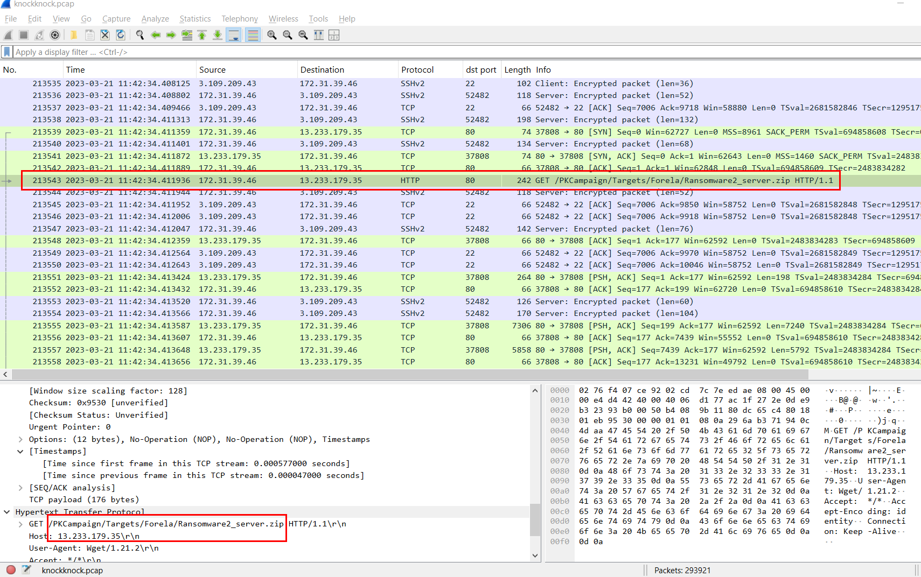Expand the [SEQ/ACK analysis] tree item

point(20,488)
